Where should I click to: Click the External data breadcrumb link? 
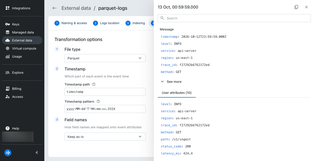[x=76, y=8]
